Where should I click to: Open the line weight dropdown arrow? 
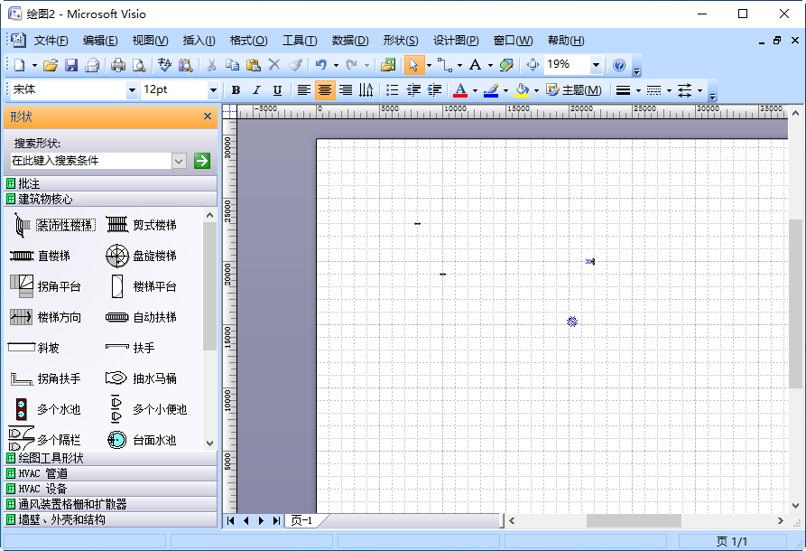(x=638, y=90)
